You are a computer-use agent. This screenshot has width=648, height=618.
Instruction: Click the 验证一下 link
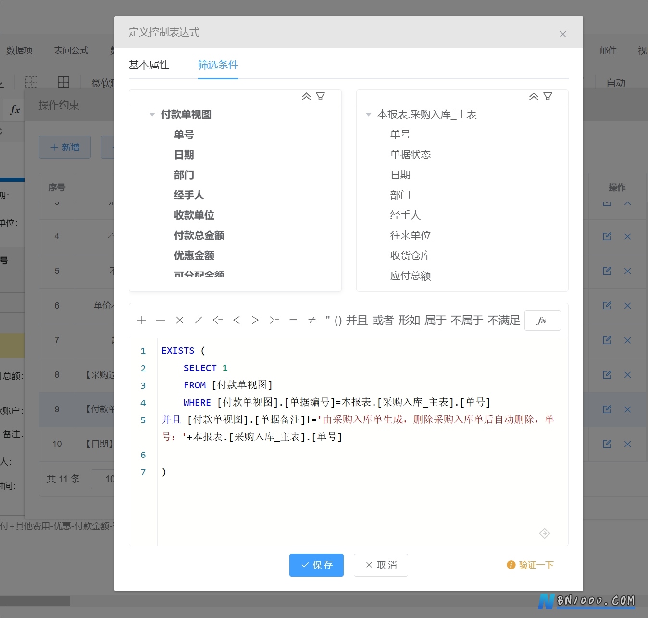[x=530, y=565]
